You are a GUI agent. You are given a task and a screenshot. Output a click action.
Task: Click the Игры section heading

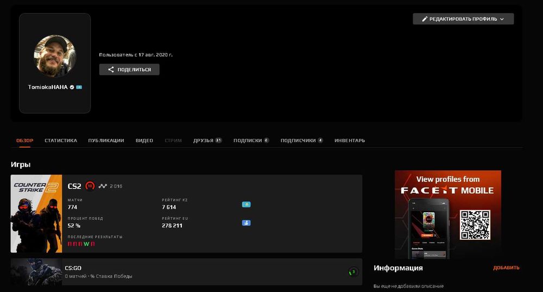21,164
